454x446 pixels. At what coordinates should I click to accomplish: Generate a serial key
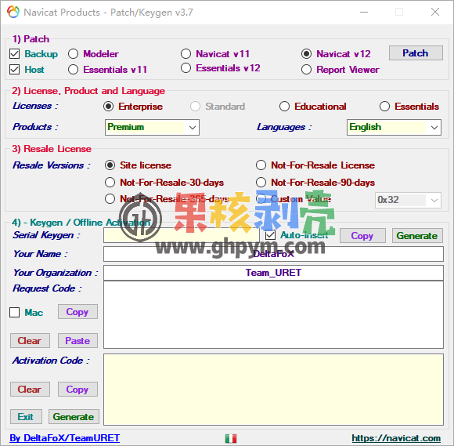(417, 235)
